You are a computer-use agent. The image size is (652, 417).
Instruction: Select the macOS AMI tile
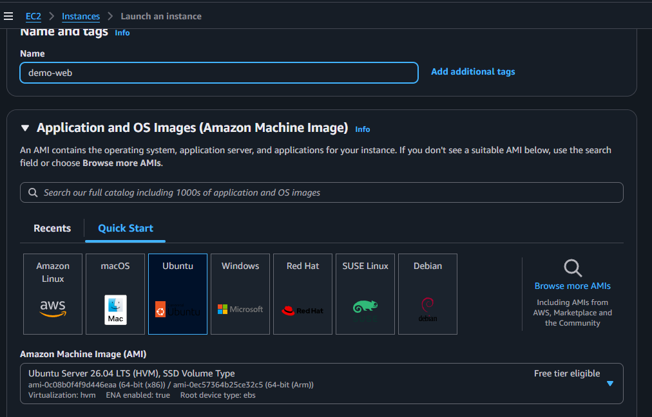pyautogui.click(x=115, y=293)
